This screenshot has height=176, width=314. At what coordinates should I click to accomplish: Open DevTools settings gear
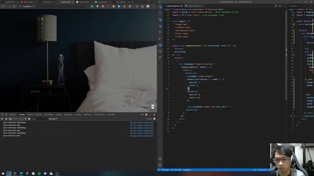(146, 114)
